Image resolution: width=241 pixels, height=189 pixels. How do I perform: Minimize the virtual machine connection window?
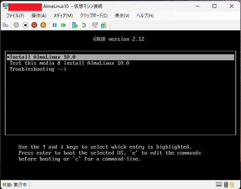pyautogui.click(x=198, y=6)
